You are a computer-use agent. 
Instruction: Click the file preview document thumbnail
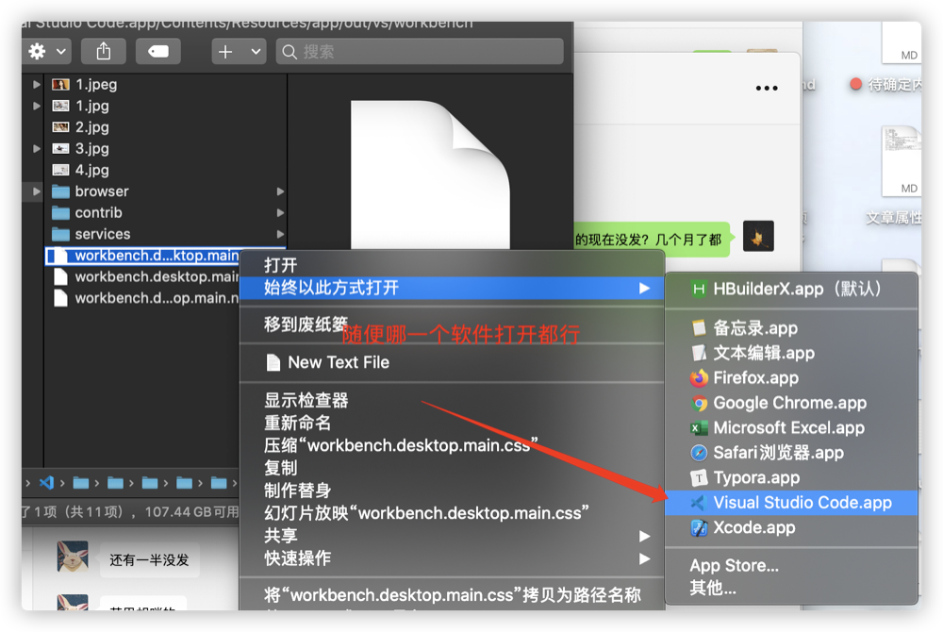[x=430, y=175]
